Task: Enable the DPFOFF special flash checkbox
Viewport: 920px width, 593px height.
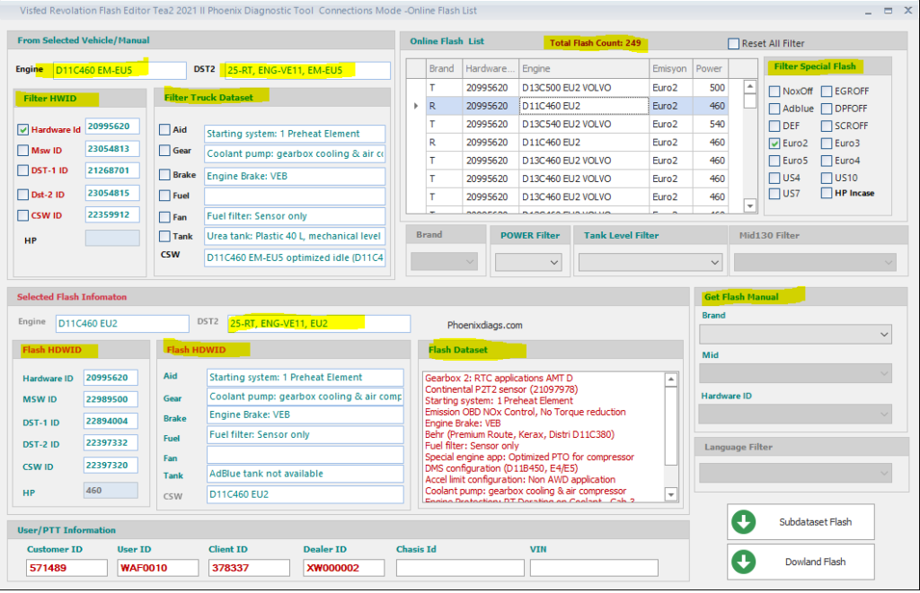Action: [827, 109]
